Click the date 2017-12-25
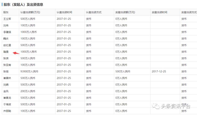Image resolution: width=197 pixels, height=115 pixels. tap(159, 71)
